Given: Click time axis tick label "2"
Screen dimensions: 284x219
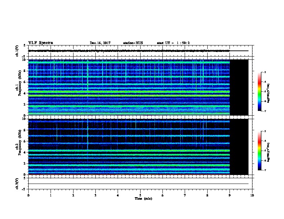Looking at the screenshot, I should (73, 195).
